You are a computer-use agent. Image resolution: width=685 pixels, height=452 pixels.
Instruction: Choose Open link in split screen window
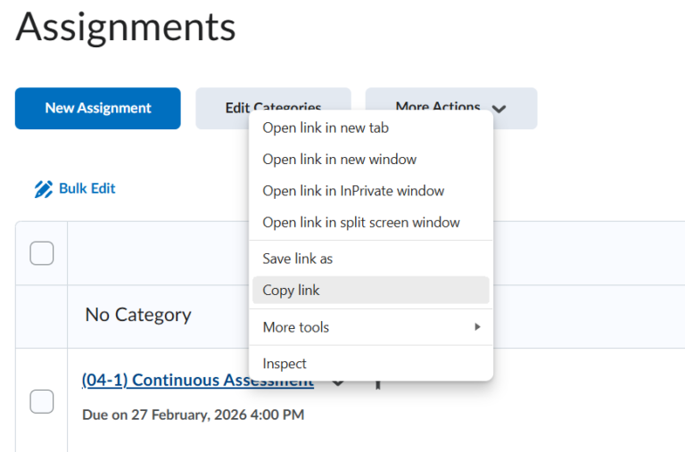click(x=361, y=222)
